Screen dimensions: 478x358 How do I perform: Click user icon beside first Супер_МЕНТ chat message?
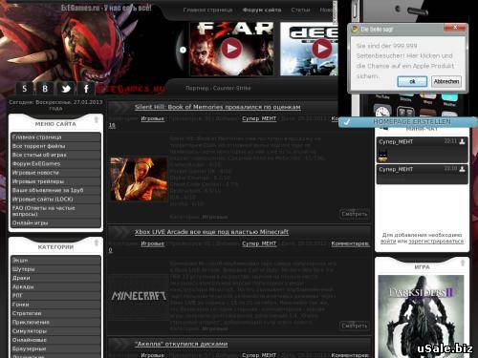(462, 141)
